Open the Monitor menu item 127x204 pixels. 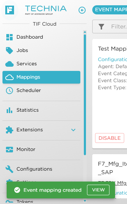pos(41,150)
